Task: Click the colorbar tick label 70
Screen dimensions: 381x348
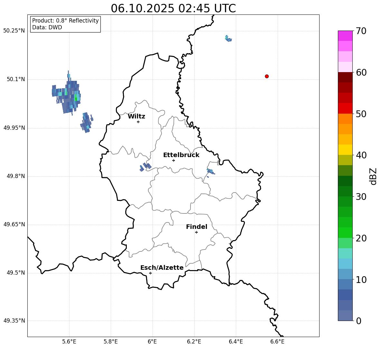Action: [361, 31]
